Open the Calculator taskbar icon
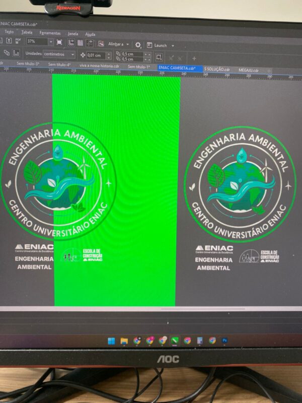 click(200, 341)
